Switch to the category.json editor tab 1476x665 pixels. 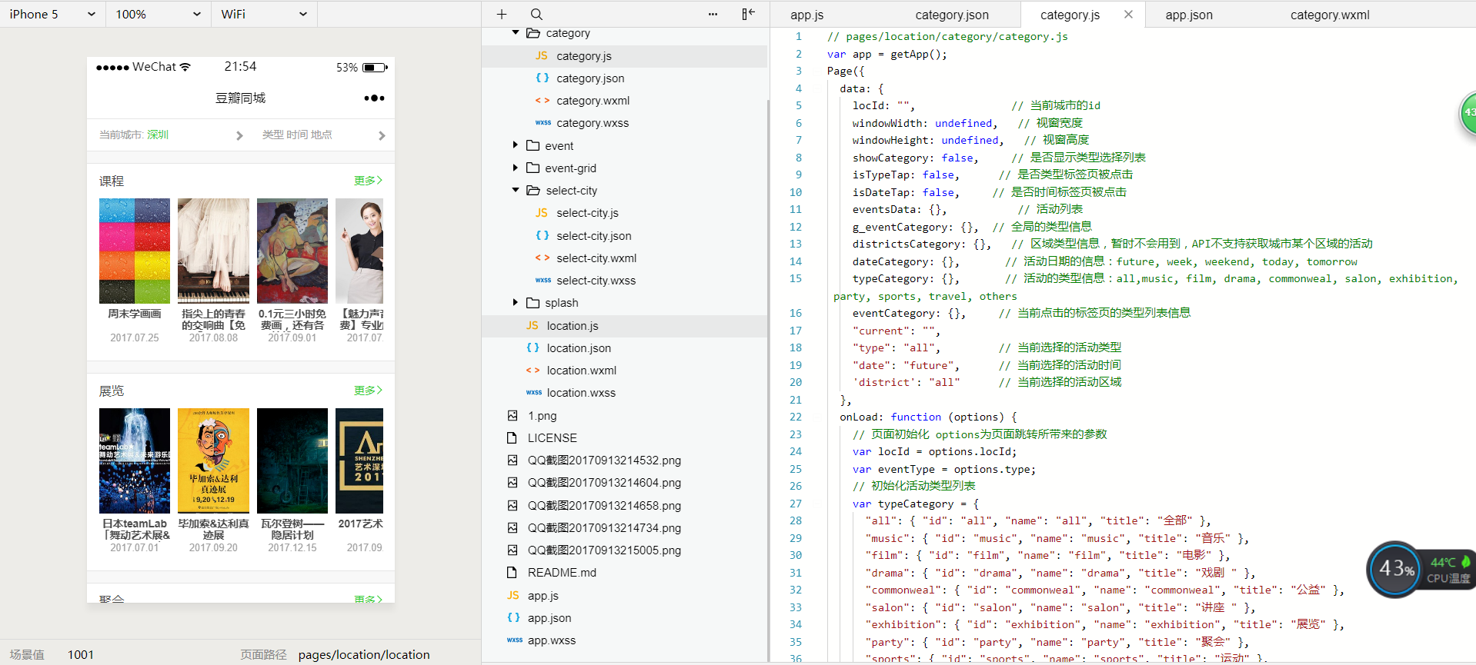(952, 15)
